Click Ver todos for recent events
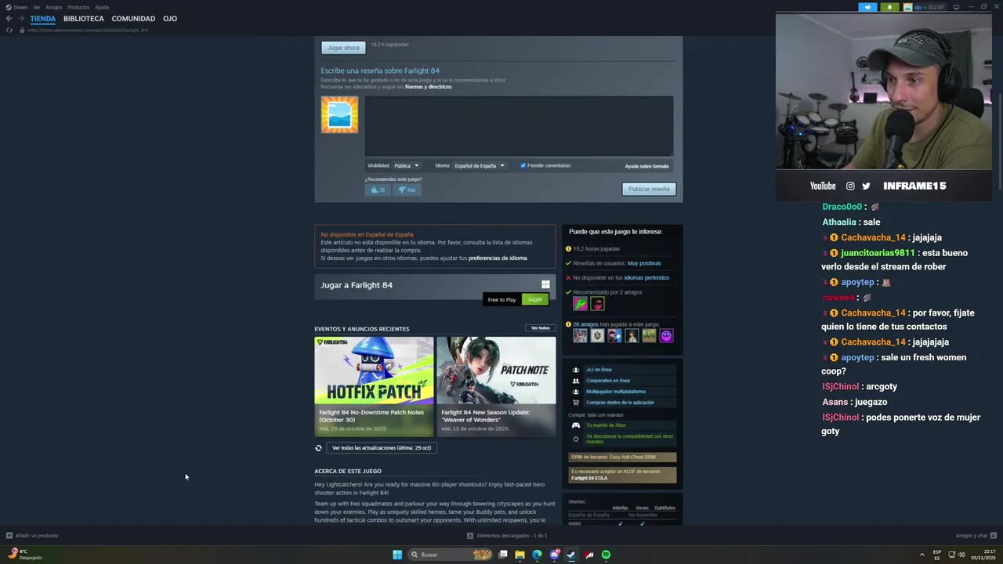 tap(540, 328)
